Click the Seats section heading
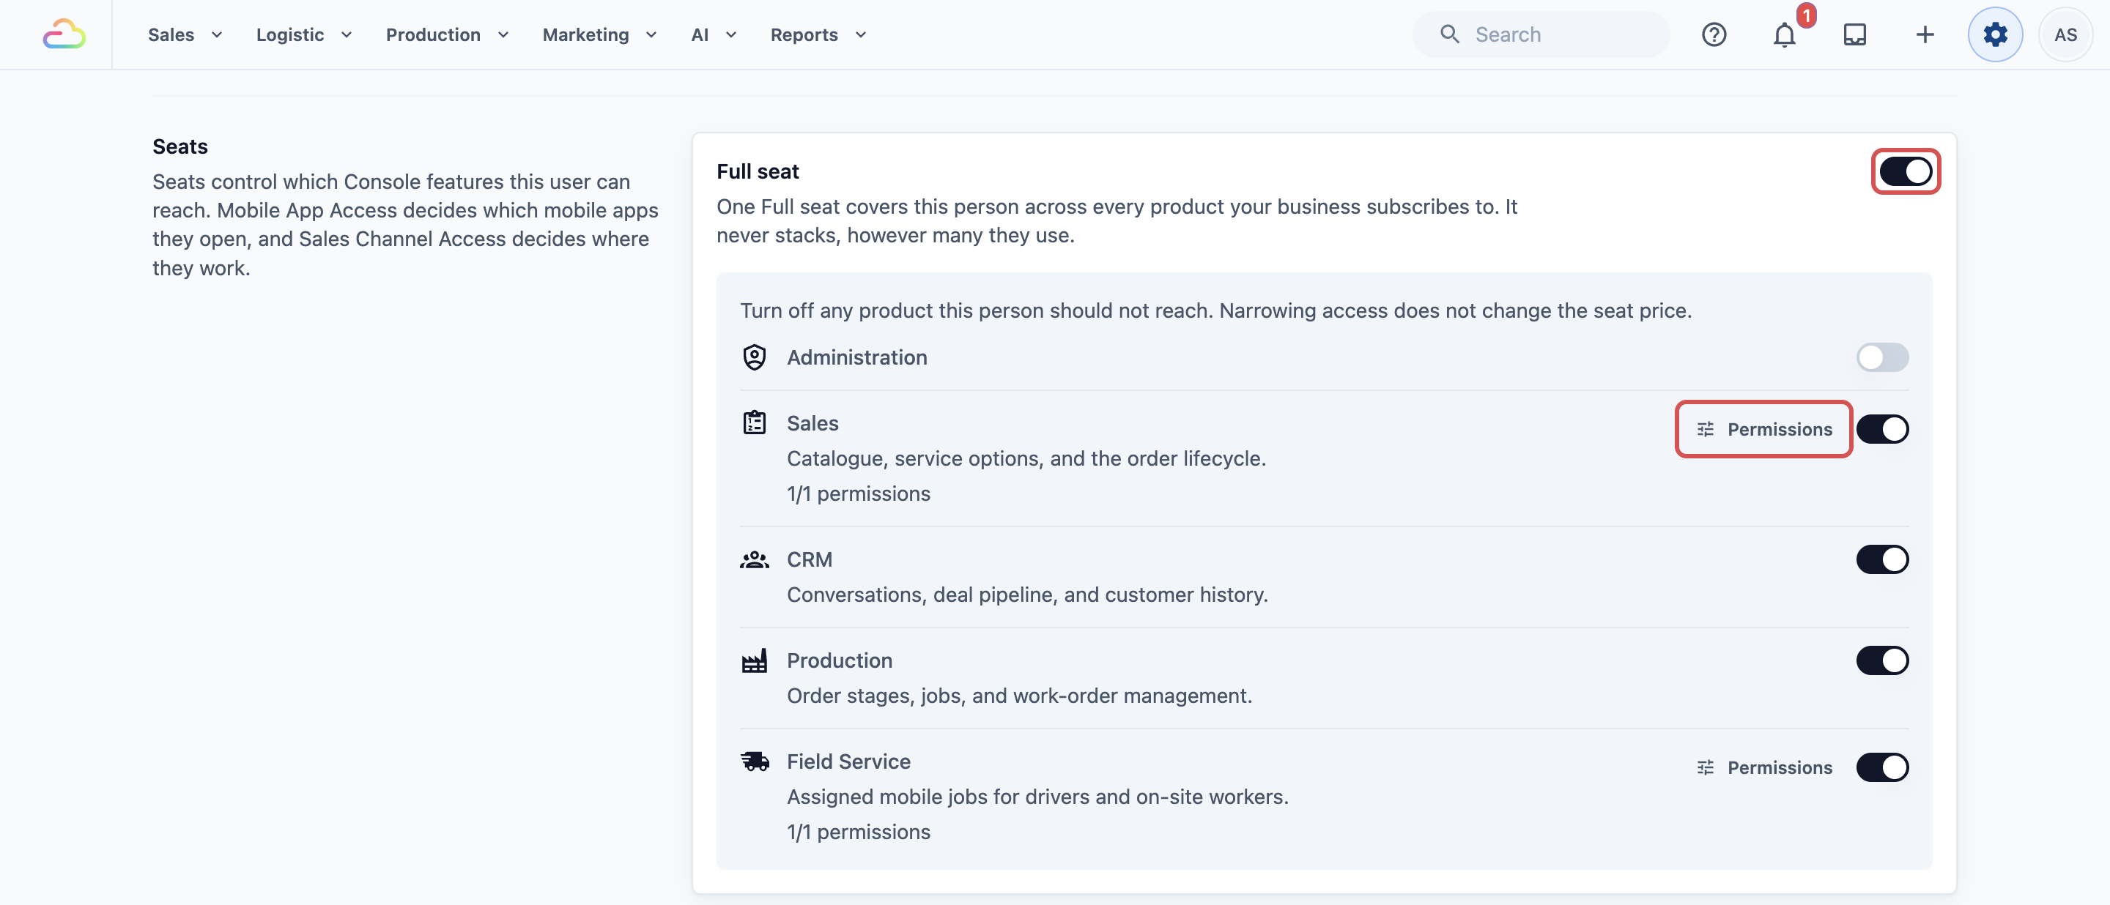This screenshot has height=905, width=2110. click(x=180, y=146)
